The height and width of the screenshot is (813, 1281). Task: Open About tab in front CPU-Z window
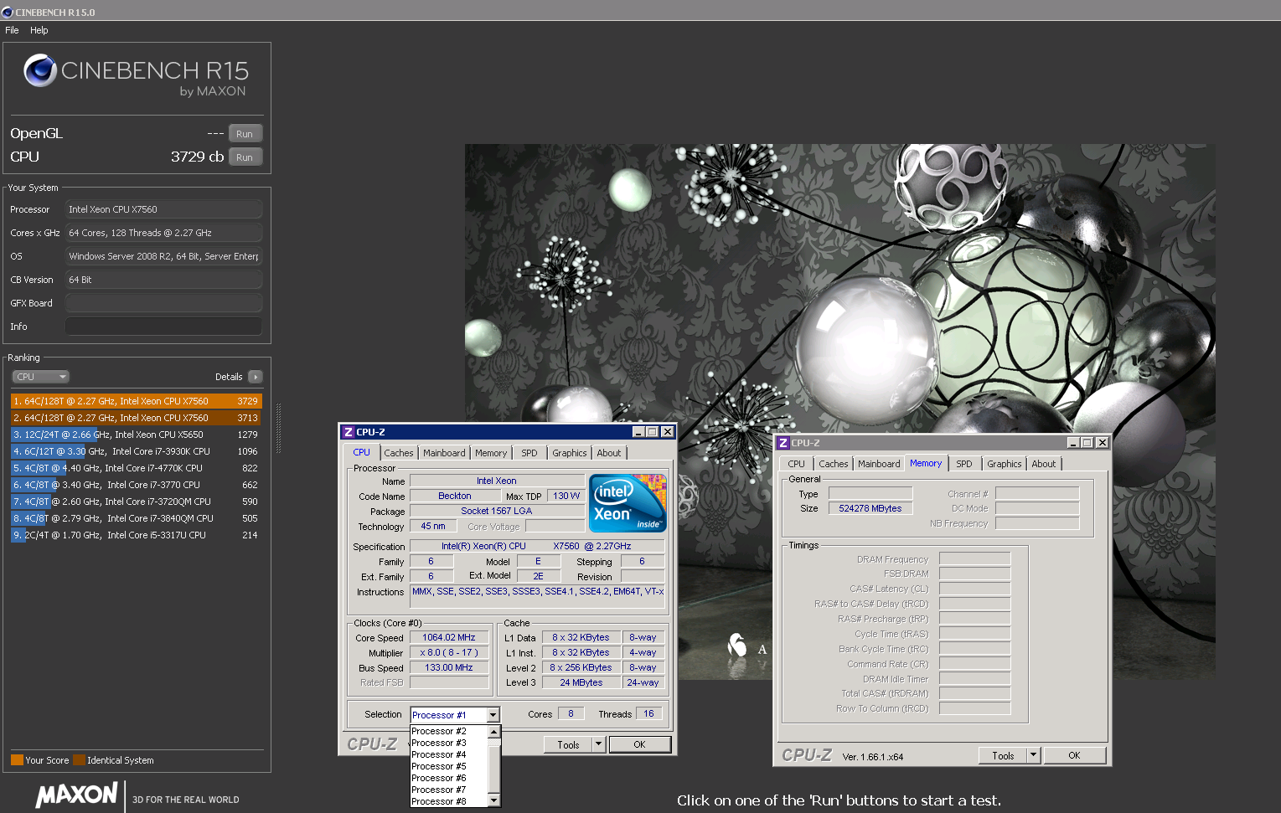point(609,453)
